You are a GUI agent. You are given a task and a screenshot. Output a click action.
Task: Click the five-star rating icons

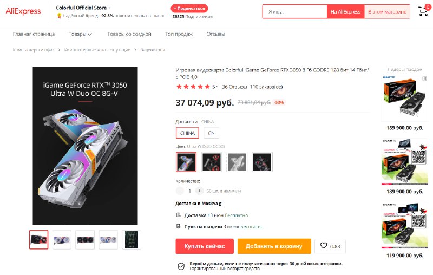coord(193,87)
